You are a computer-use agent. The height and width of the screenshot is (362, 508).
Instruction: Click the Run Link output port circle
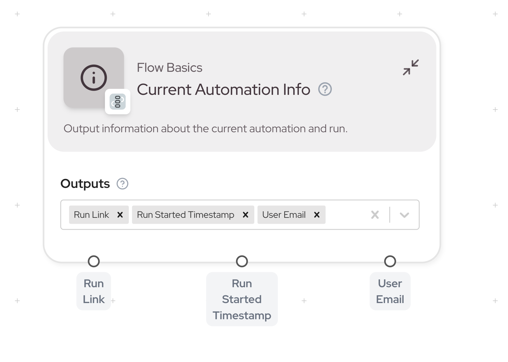(x=94, y=261)
